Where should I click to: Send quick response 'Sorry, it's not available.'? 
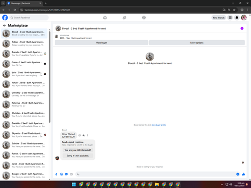(x=78, y=155)
